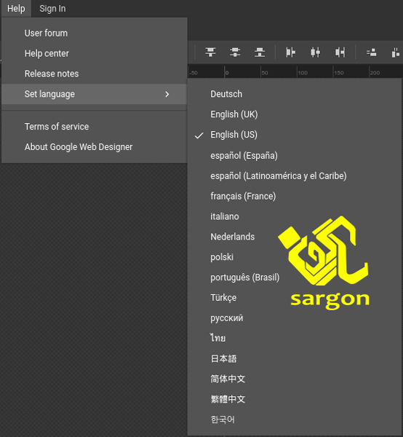Select English (UK) language
The width and height of the screenshot is (403, 437).
click(x=295, y=114)
